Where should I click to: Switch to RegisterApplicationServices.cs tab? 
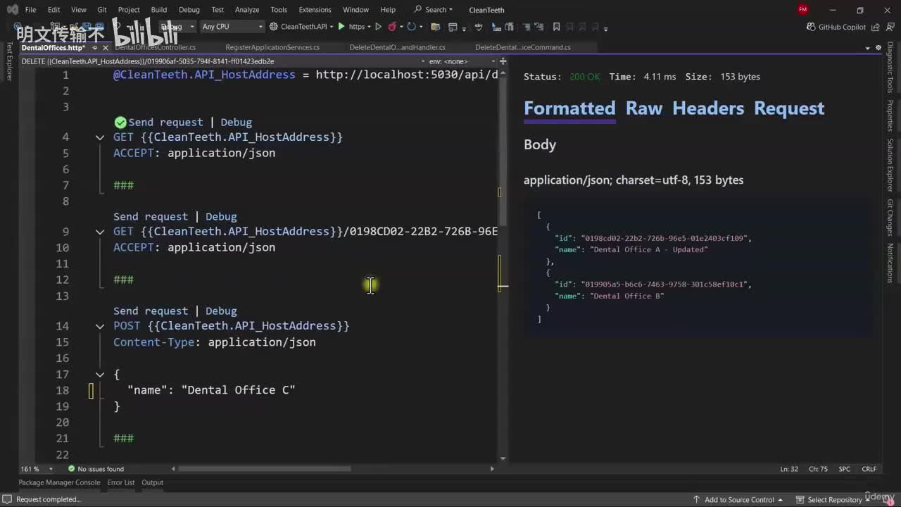click(x=272, y=47)
